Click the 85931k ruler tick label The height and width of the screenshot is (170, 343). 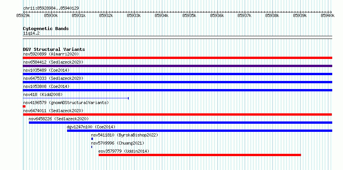[x=79, y=15]
